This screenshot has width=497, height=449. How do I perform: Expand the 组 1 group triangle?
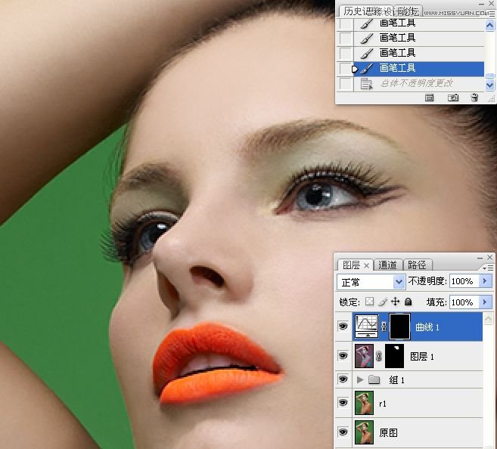coord(360,379)
